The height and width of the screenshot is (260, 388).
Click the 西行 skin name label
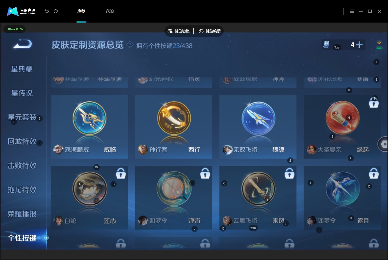pyautogui.click(x=194, y=150)
